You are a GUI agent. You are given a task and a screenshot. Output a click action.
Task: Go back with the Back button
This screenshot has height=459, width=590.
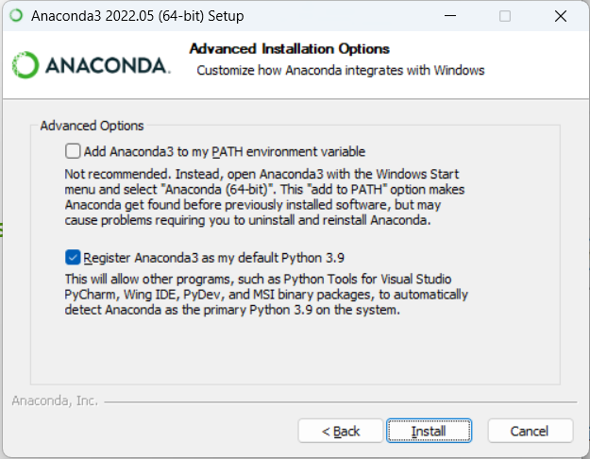[341, 431]
